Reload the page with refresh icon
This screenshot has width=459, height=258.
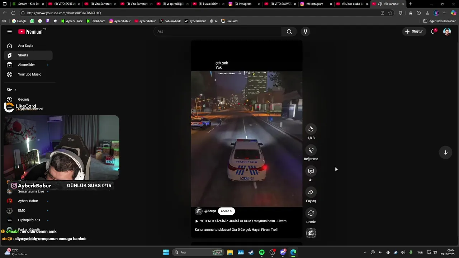[13, 13]
